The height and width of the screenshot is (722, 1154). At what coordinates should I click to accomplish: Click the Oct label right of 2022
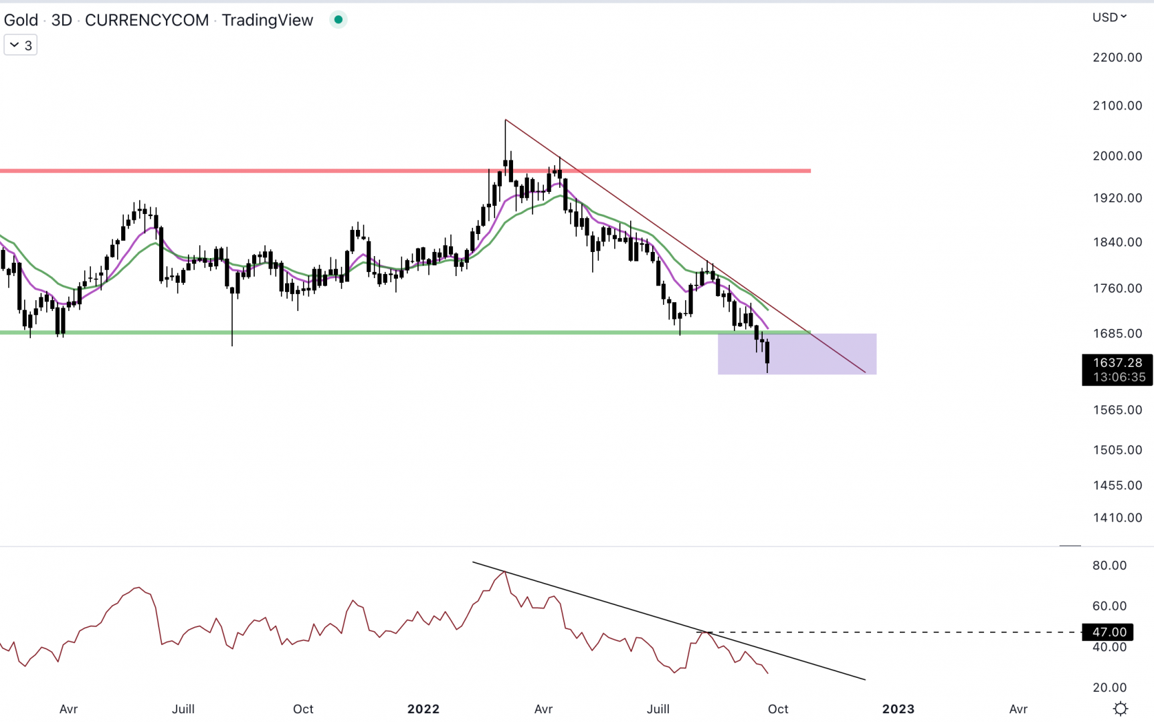pos(778,709)
